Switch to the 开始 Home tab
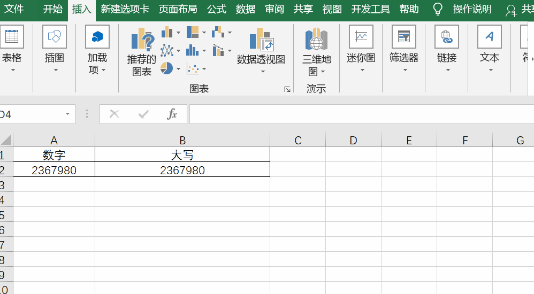The width and height of the screenshot is (534, 294). 53,9
